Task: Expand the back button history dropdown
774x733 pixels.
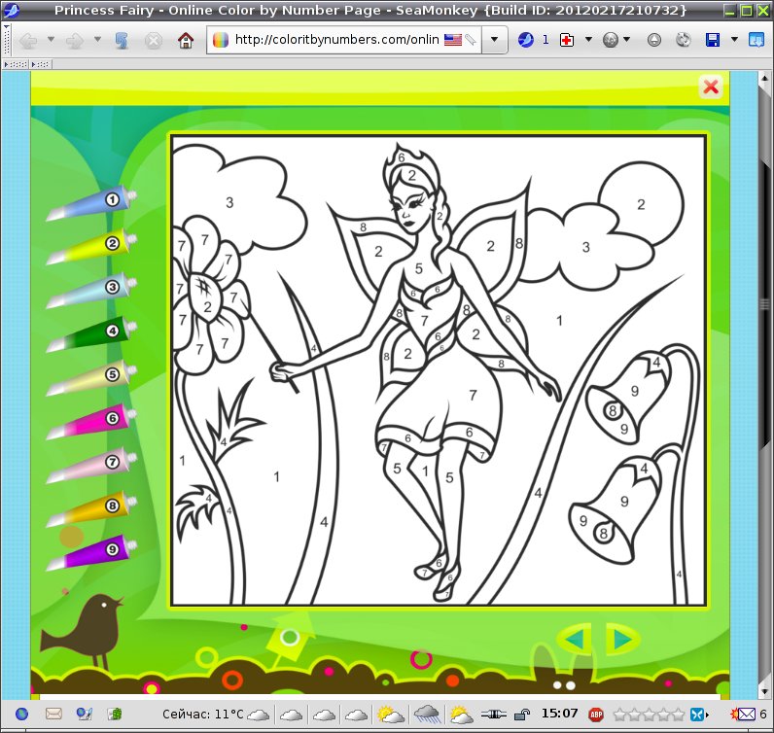Action: click(x=51, y=39)
